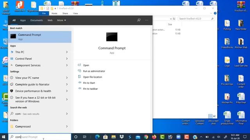Select the VideoBlocks desktop icon
Image resolution: width=250 pixels, height=140 pixels.
point(227,43)
